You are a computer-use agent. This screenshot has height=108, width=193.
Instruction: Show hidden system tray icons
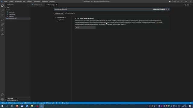tap(147, 106)
